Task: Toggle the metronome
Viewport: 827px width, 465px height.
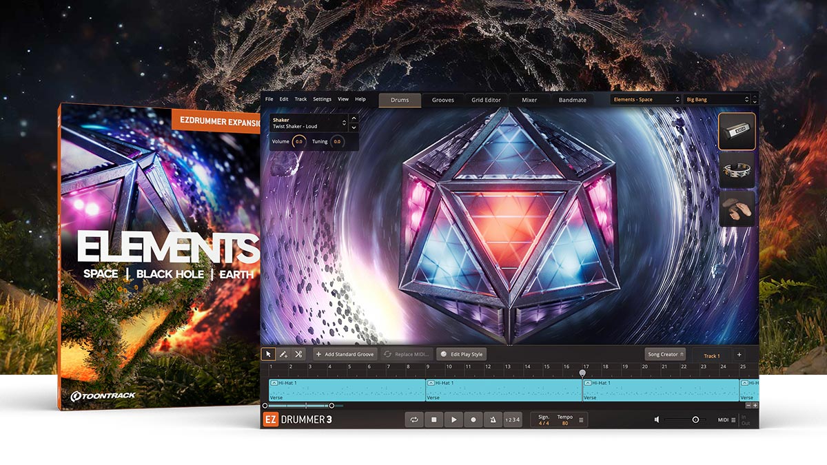Action: coord(493,420)
